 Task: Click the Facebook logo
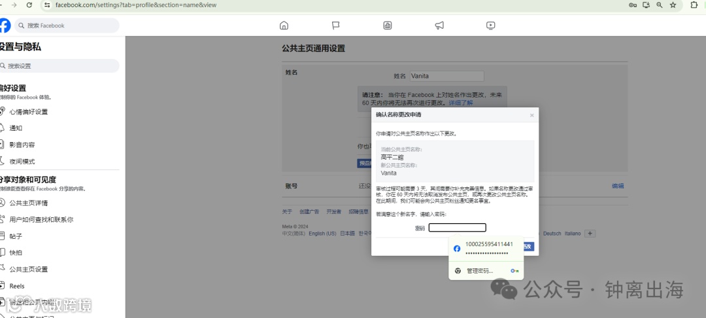coord(4,26)
